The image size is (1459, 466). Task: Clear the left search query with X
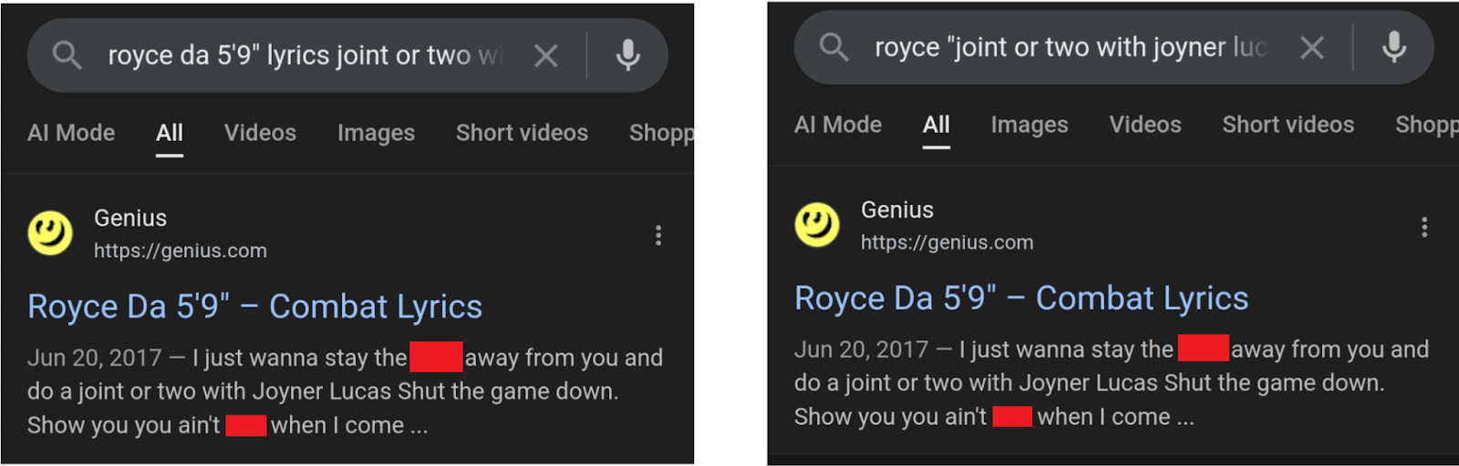[546, 56]
